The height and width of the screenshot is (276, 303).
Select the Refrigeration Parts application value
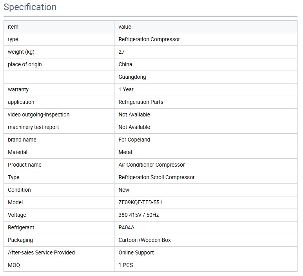point(141,102)
